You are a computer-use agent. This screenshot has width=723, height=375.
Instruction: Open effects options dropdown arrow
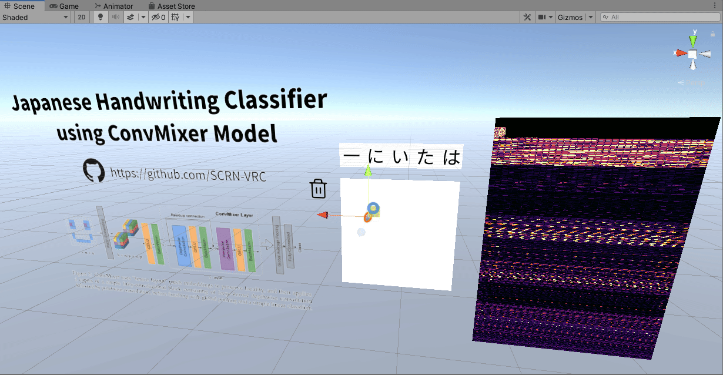pyautogui.click(x=143, y=17)
